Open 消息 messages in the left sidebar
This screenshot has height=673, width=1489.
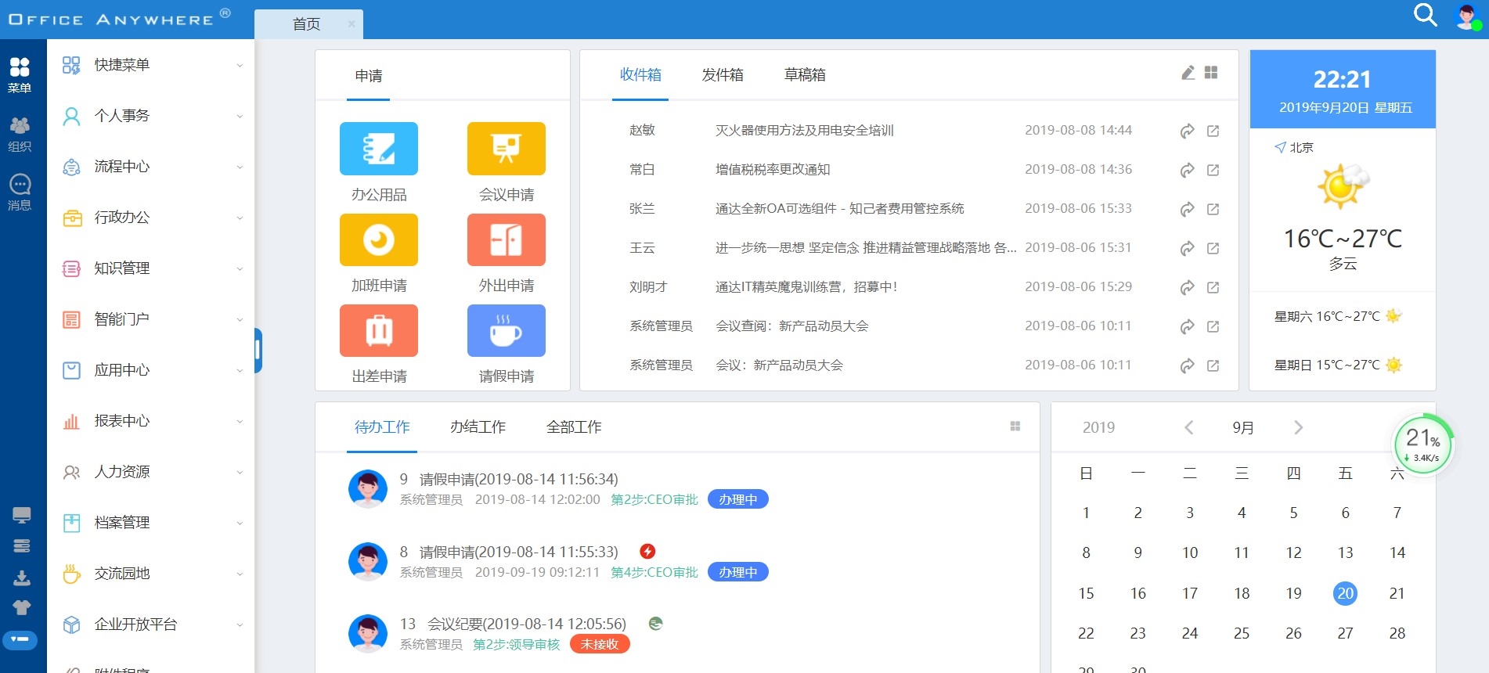pos(20,193)
